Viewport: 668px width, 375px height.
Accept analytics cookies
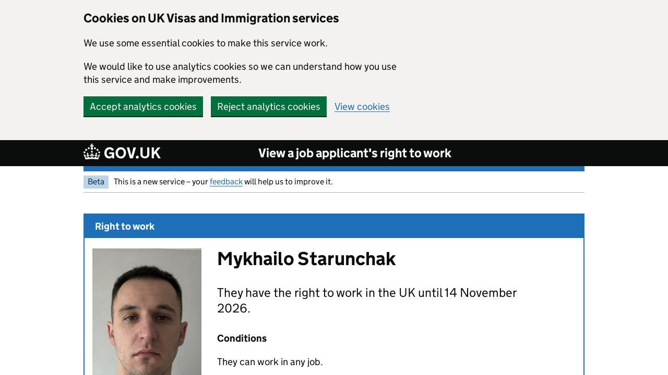pos(143,107)
